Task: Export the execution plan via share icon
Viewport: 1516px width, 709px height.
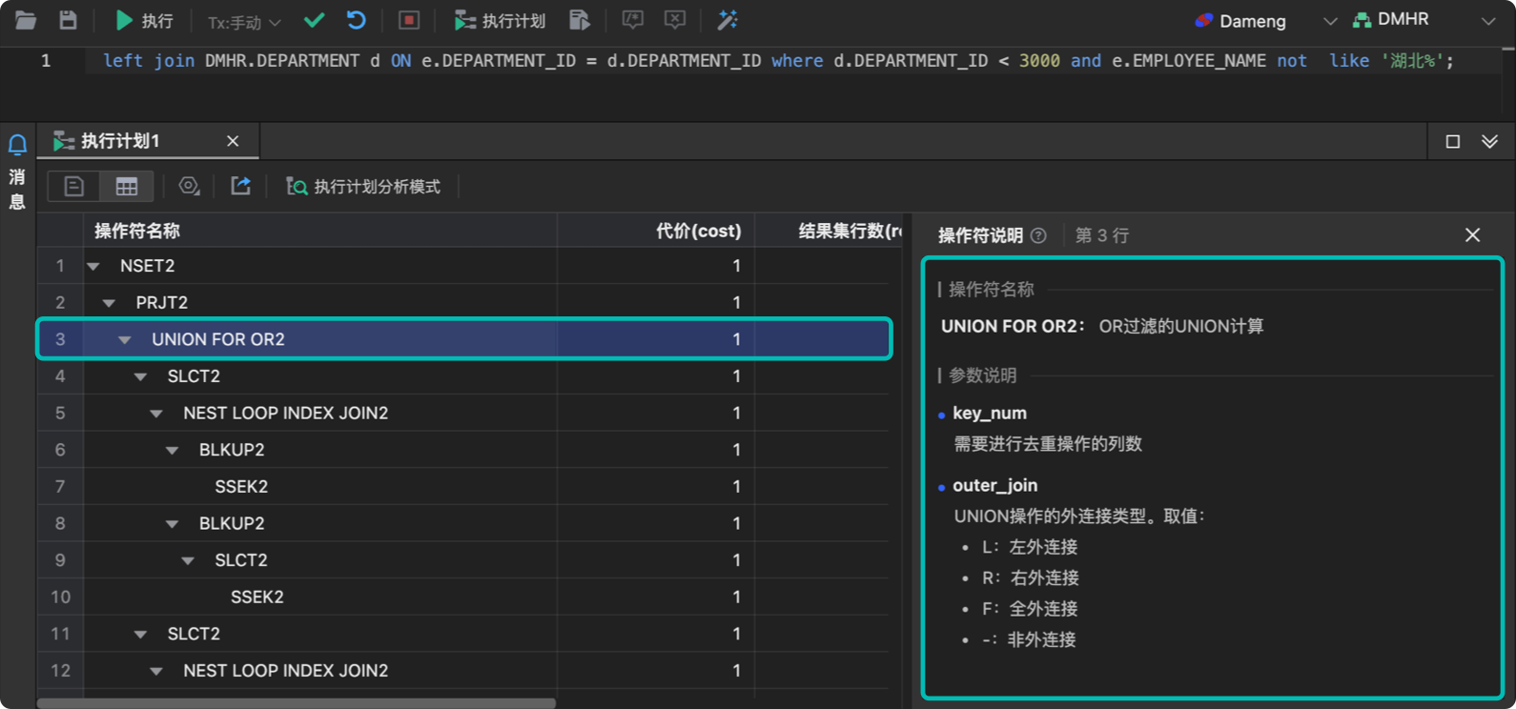Action: pyautogui.click(x=240, y=186)
